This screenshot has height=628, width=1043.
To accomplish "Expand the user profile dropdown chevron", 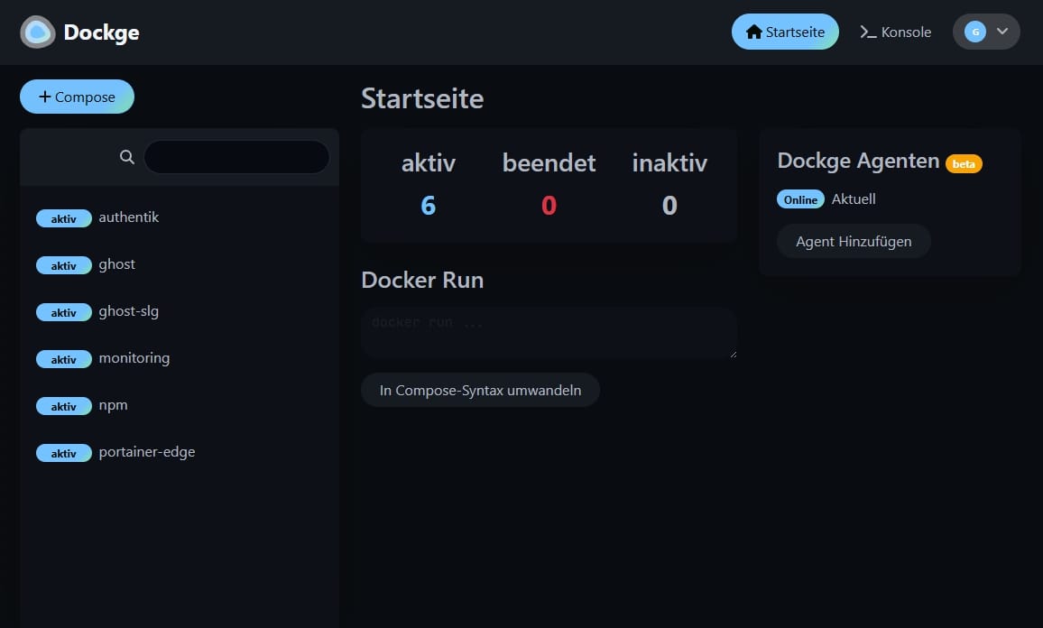I will (1001, 32).
